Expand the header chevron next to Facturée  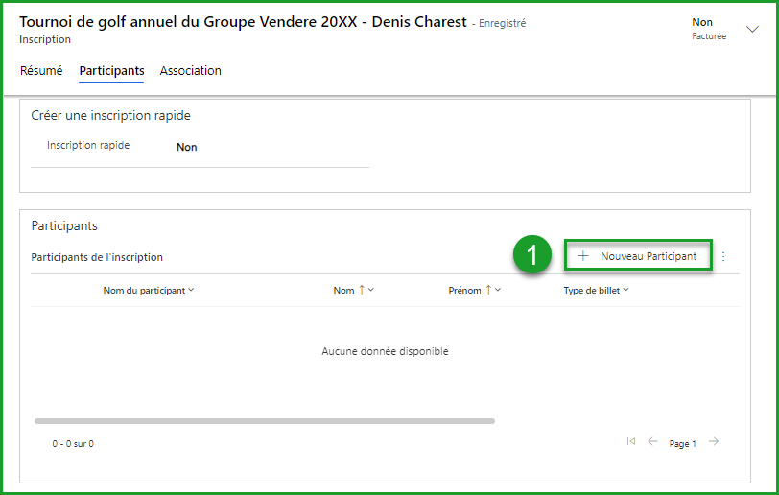pos(752,29)
